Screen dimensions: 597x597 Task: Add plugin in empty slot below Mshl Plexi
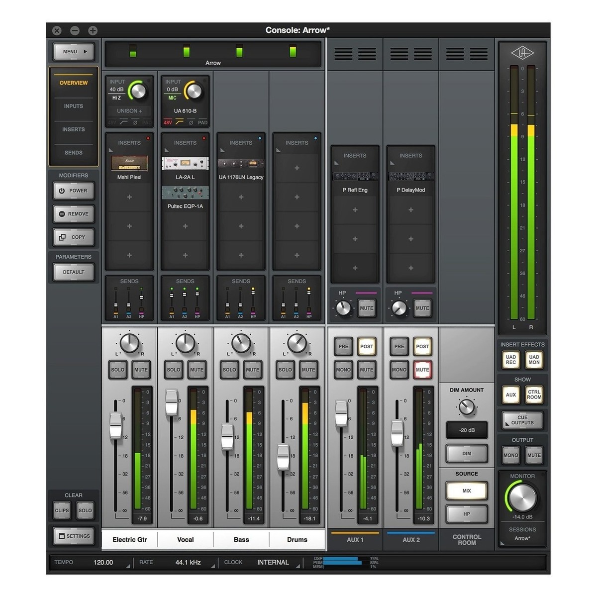pyautogui.click(x=129, y=197)
